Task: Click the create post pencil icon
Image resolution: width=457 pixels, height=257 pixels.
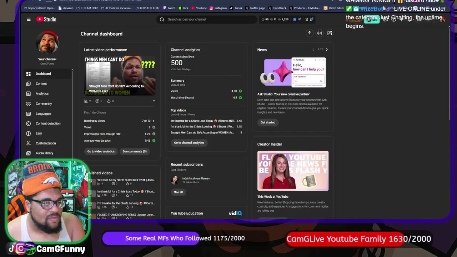Action: (330, 33)
